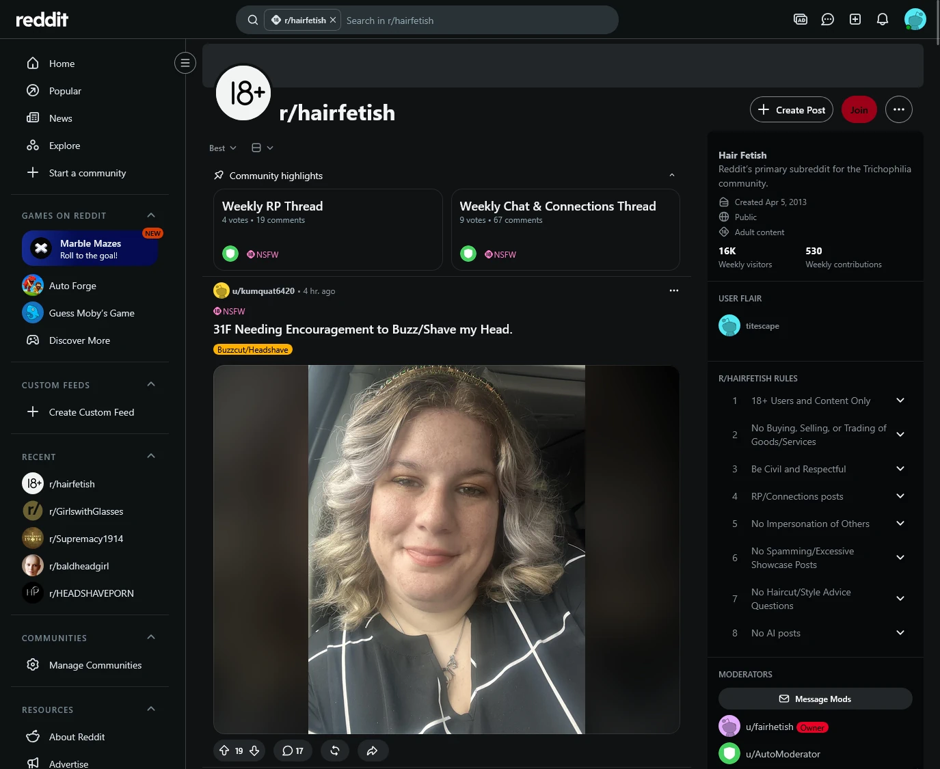Open the Marble Mazes game
The image size is (940, 769).
(90, 248)
